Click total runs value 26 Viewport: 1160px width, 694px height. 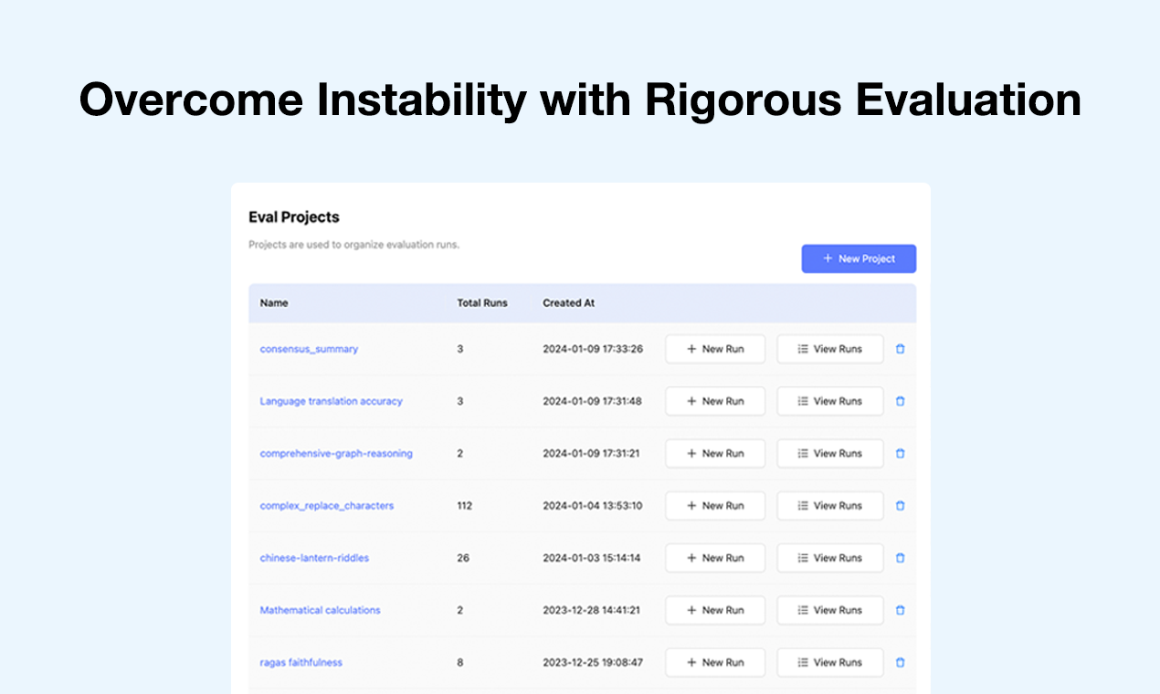click(462, 558)
